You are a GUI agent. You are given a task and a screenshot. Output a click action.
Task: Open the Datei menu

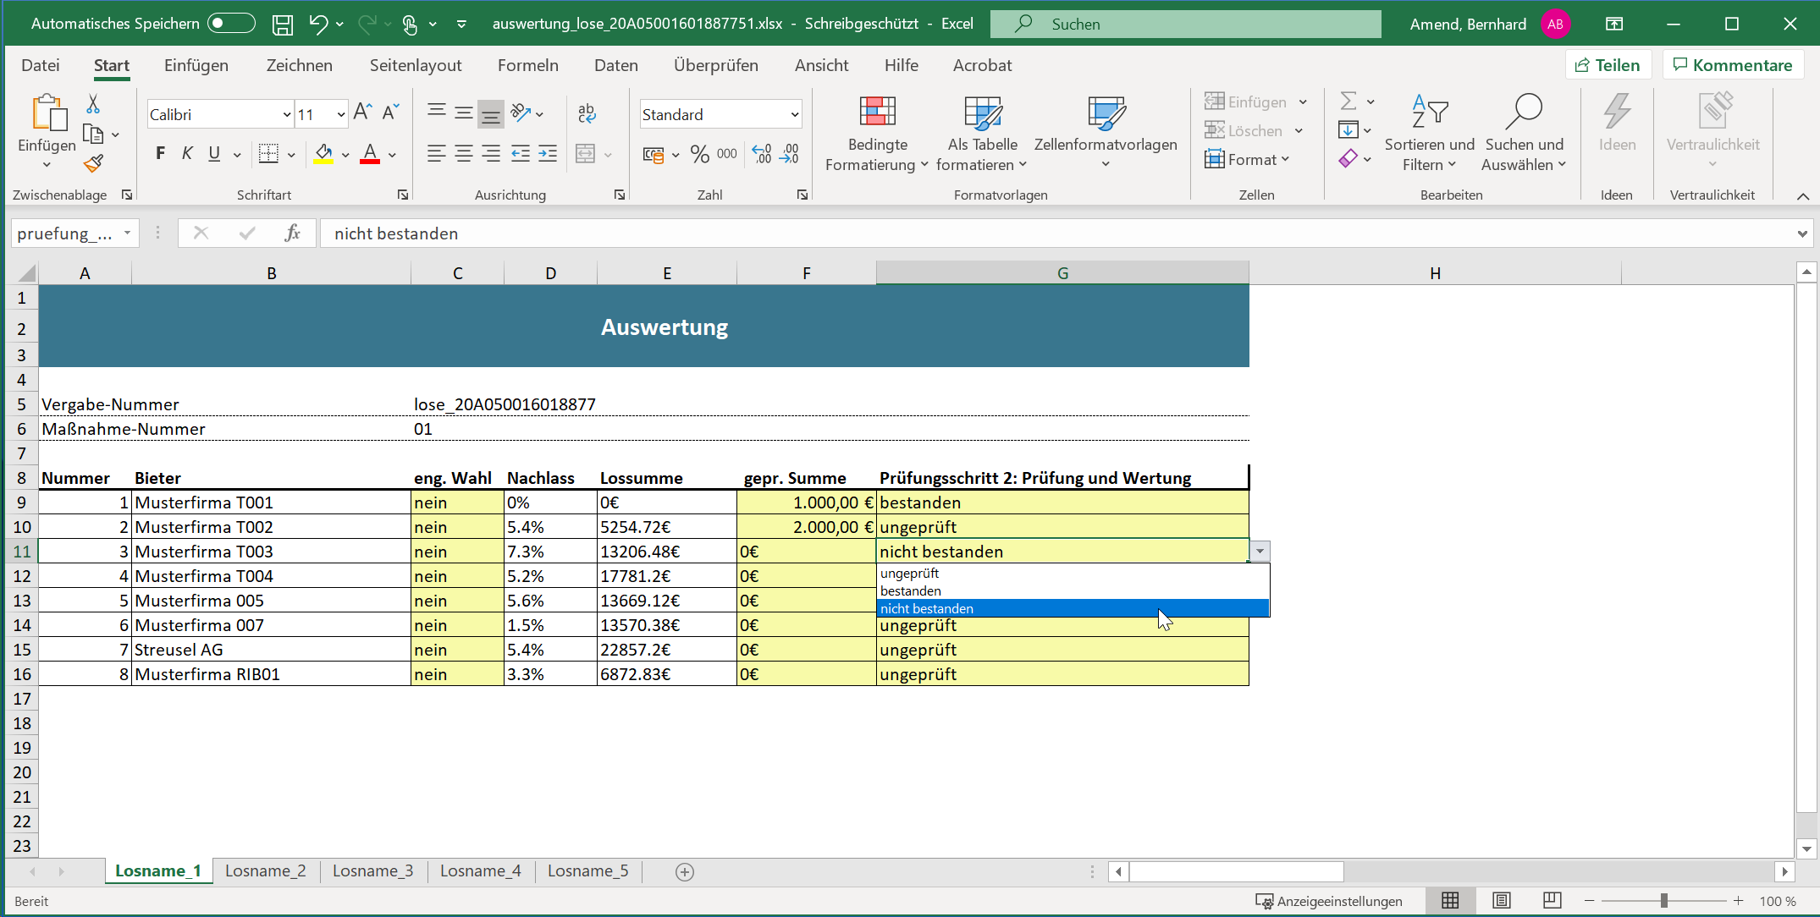tap(41, 65)
